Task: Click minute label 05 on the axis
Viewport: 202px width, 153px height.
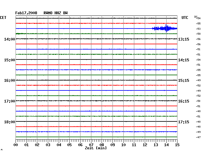Action: click(69, 145)
